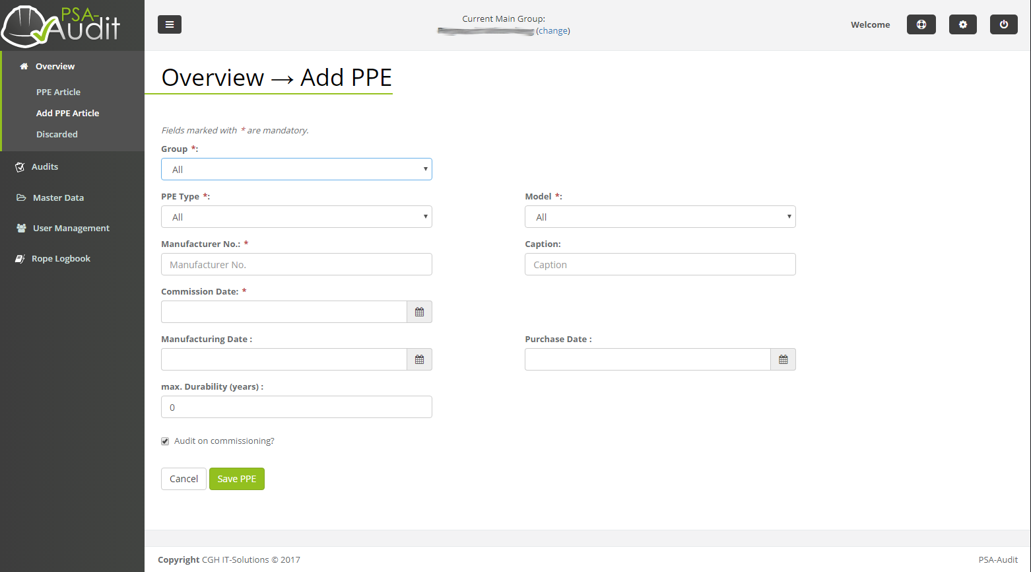Open the Rope Logbook section
The image size is (1031, 572).
[61, 258]
